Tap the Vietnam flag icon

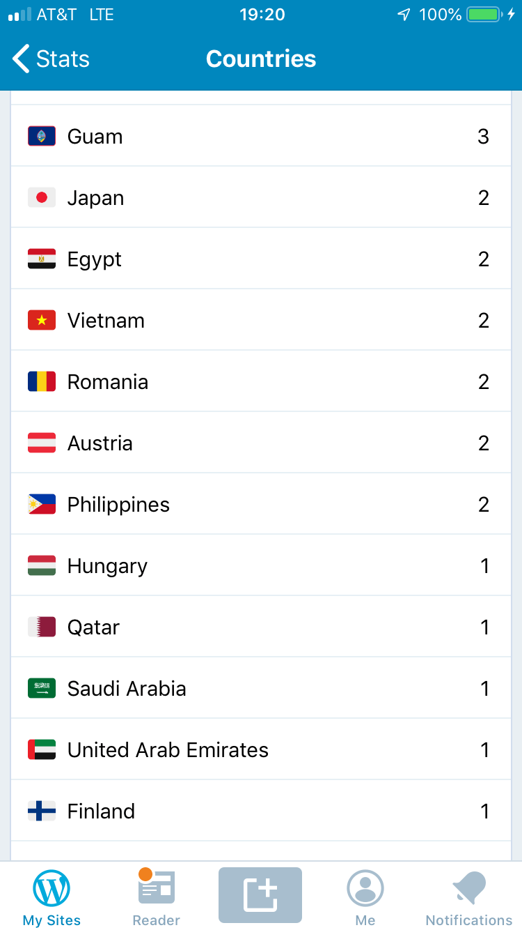click(42, 321)
